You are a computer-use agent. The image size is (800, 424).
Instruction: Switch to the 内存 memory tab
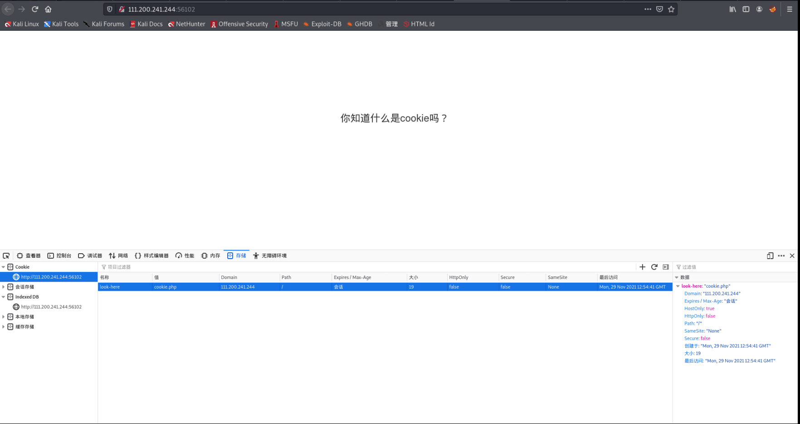[210, 255]
